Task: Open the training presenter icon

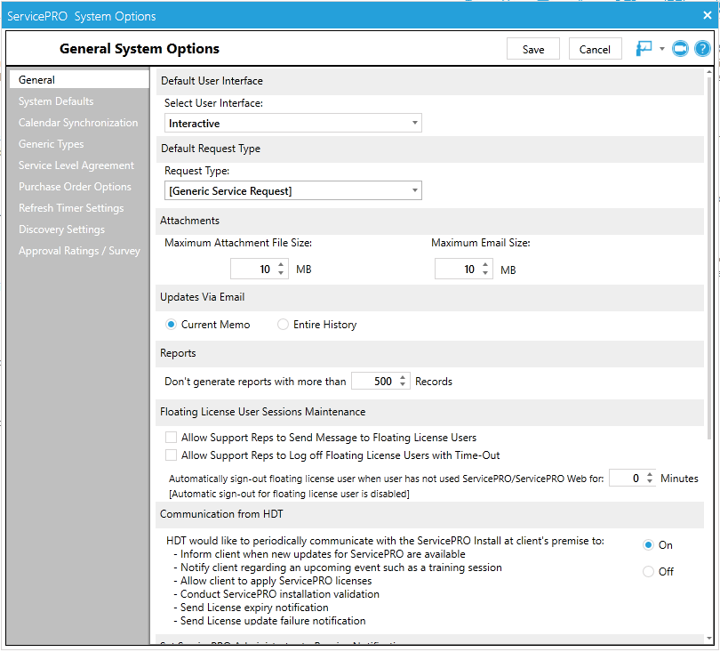Action: 644,48
